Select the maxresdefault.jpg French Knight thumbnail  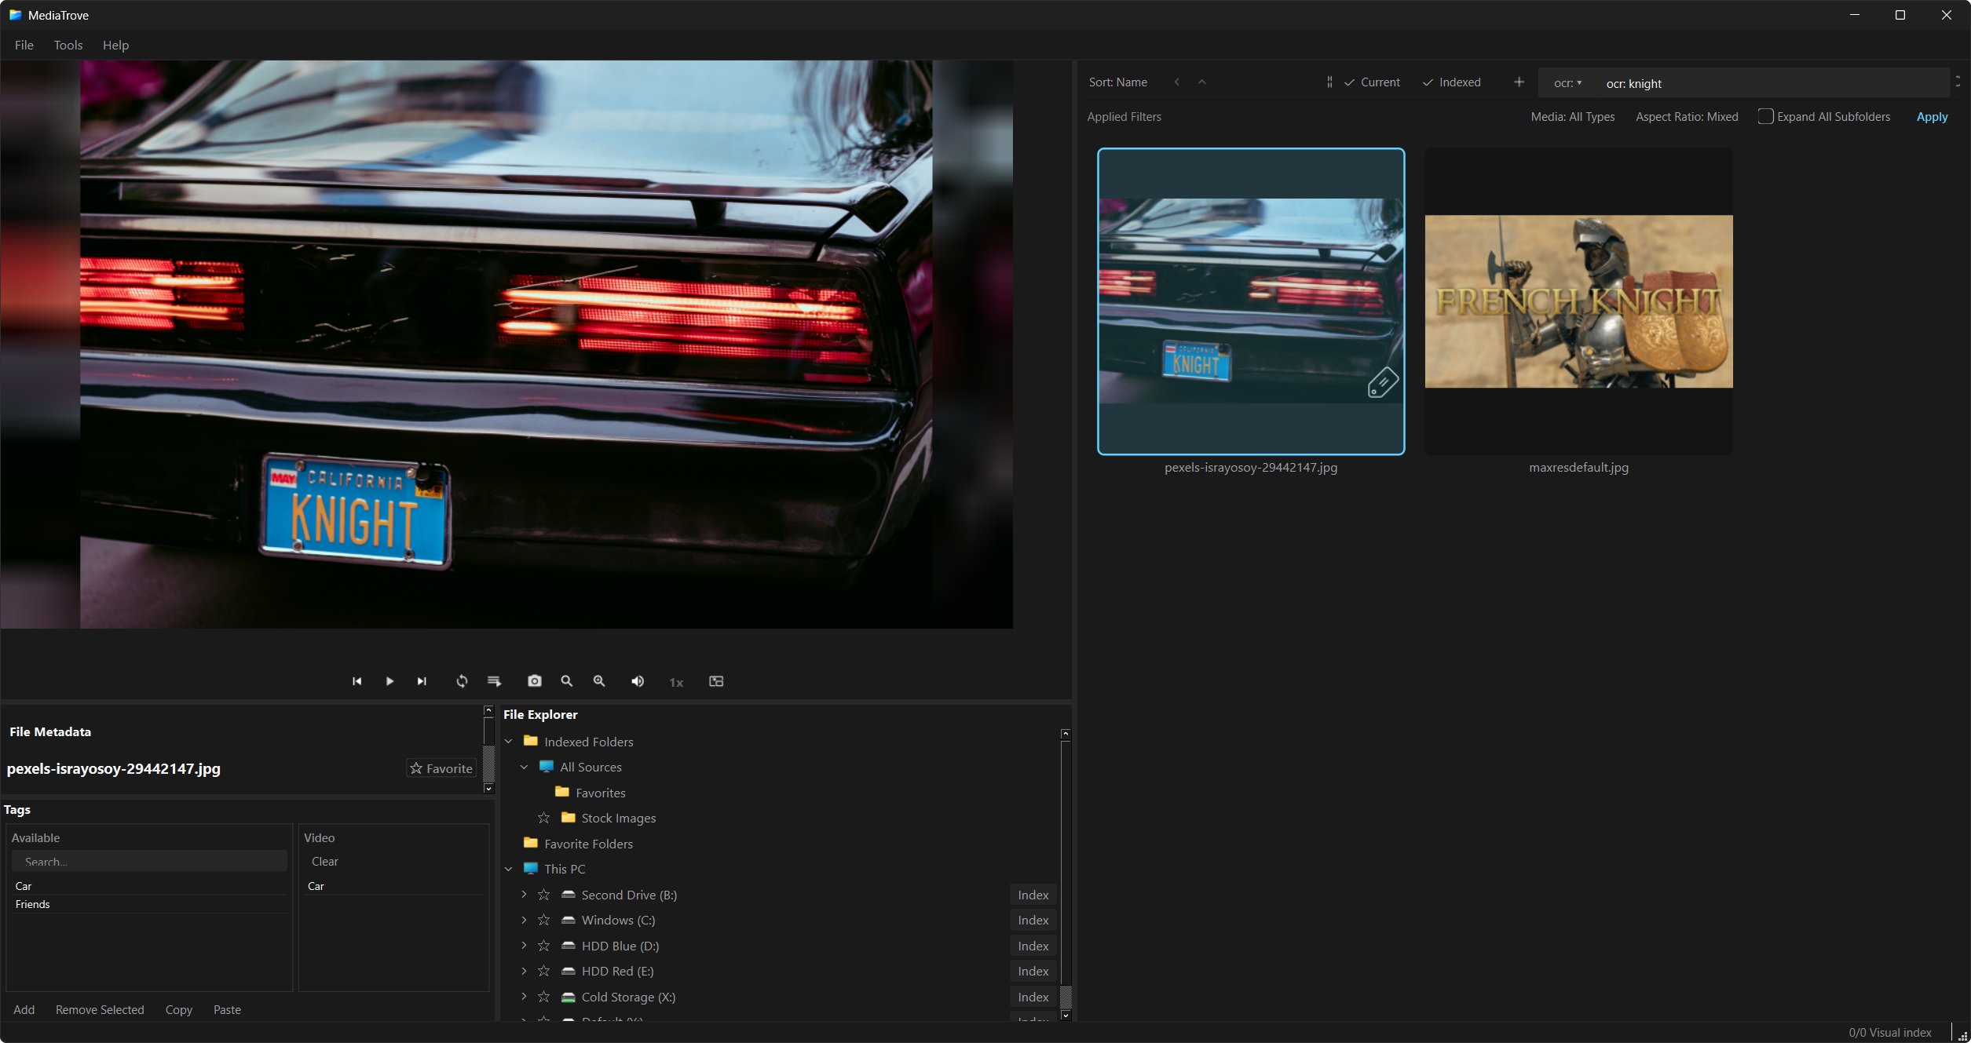point(1578,301)
